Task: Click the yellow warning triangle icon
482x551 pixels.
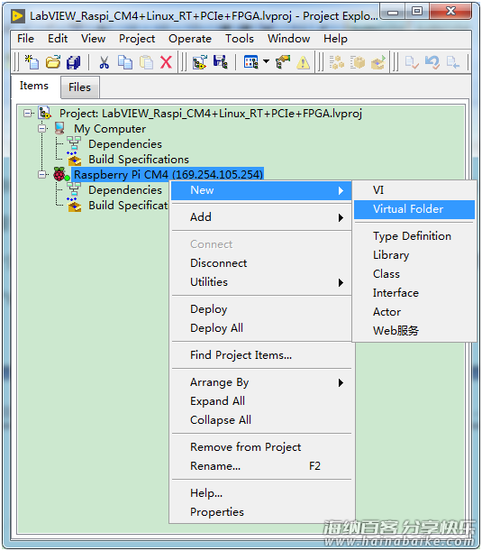Action: pos(303,63)
